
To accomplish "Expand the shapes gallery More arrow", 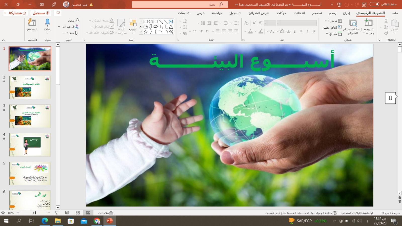I will (141, 32).
